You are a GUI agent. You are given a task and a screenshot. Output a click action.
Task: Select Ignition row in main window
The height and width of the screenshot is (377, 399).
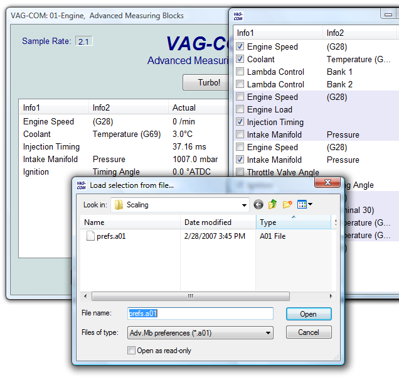pos(124,172)
